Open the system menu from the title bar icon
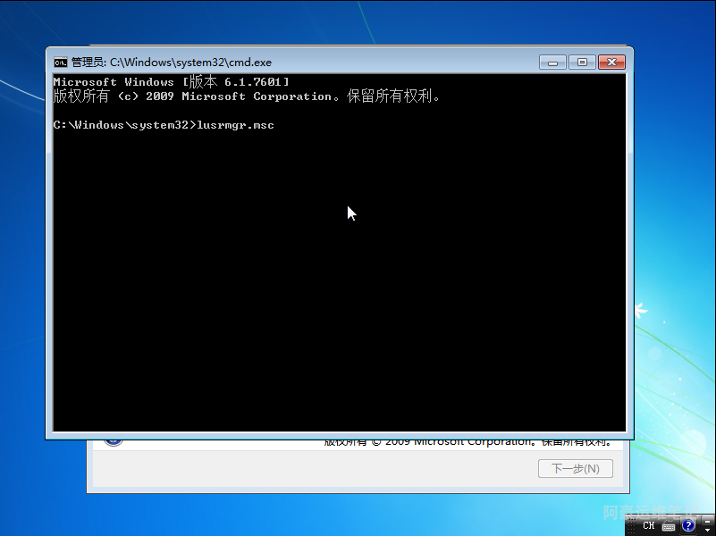 61,63
